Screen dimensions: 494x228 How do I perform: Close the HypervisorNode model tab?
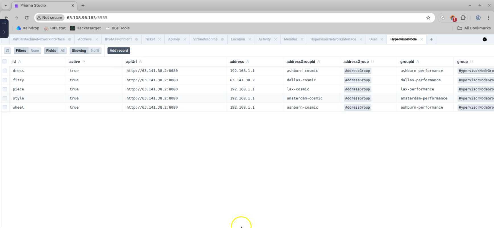coord(422,39)
